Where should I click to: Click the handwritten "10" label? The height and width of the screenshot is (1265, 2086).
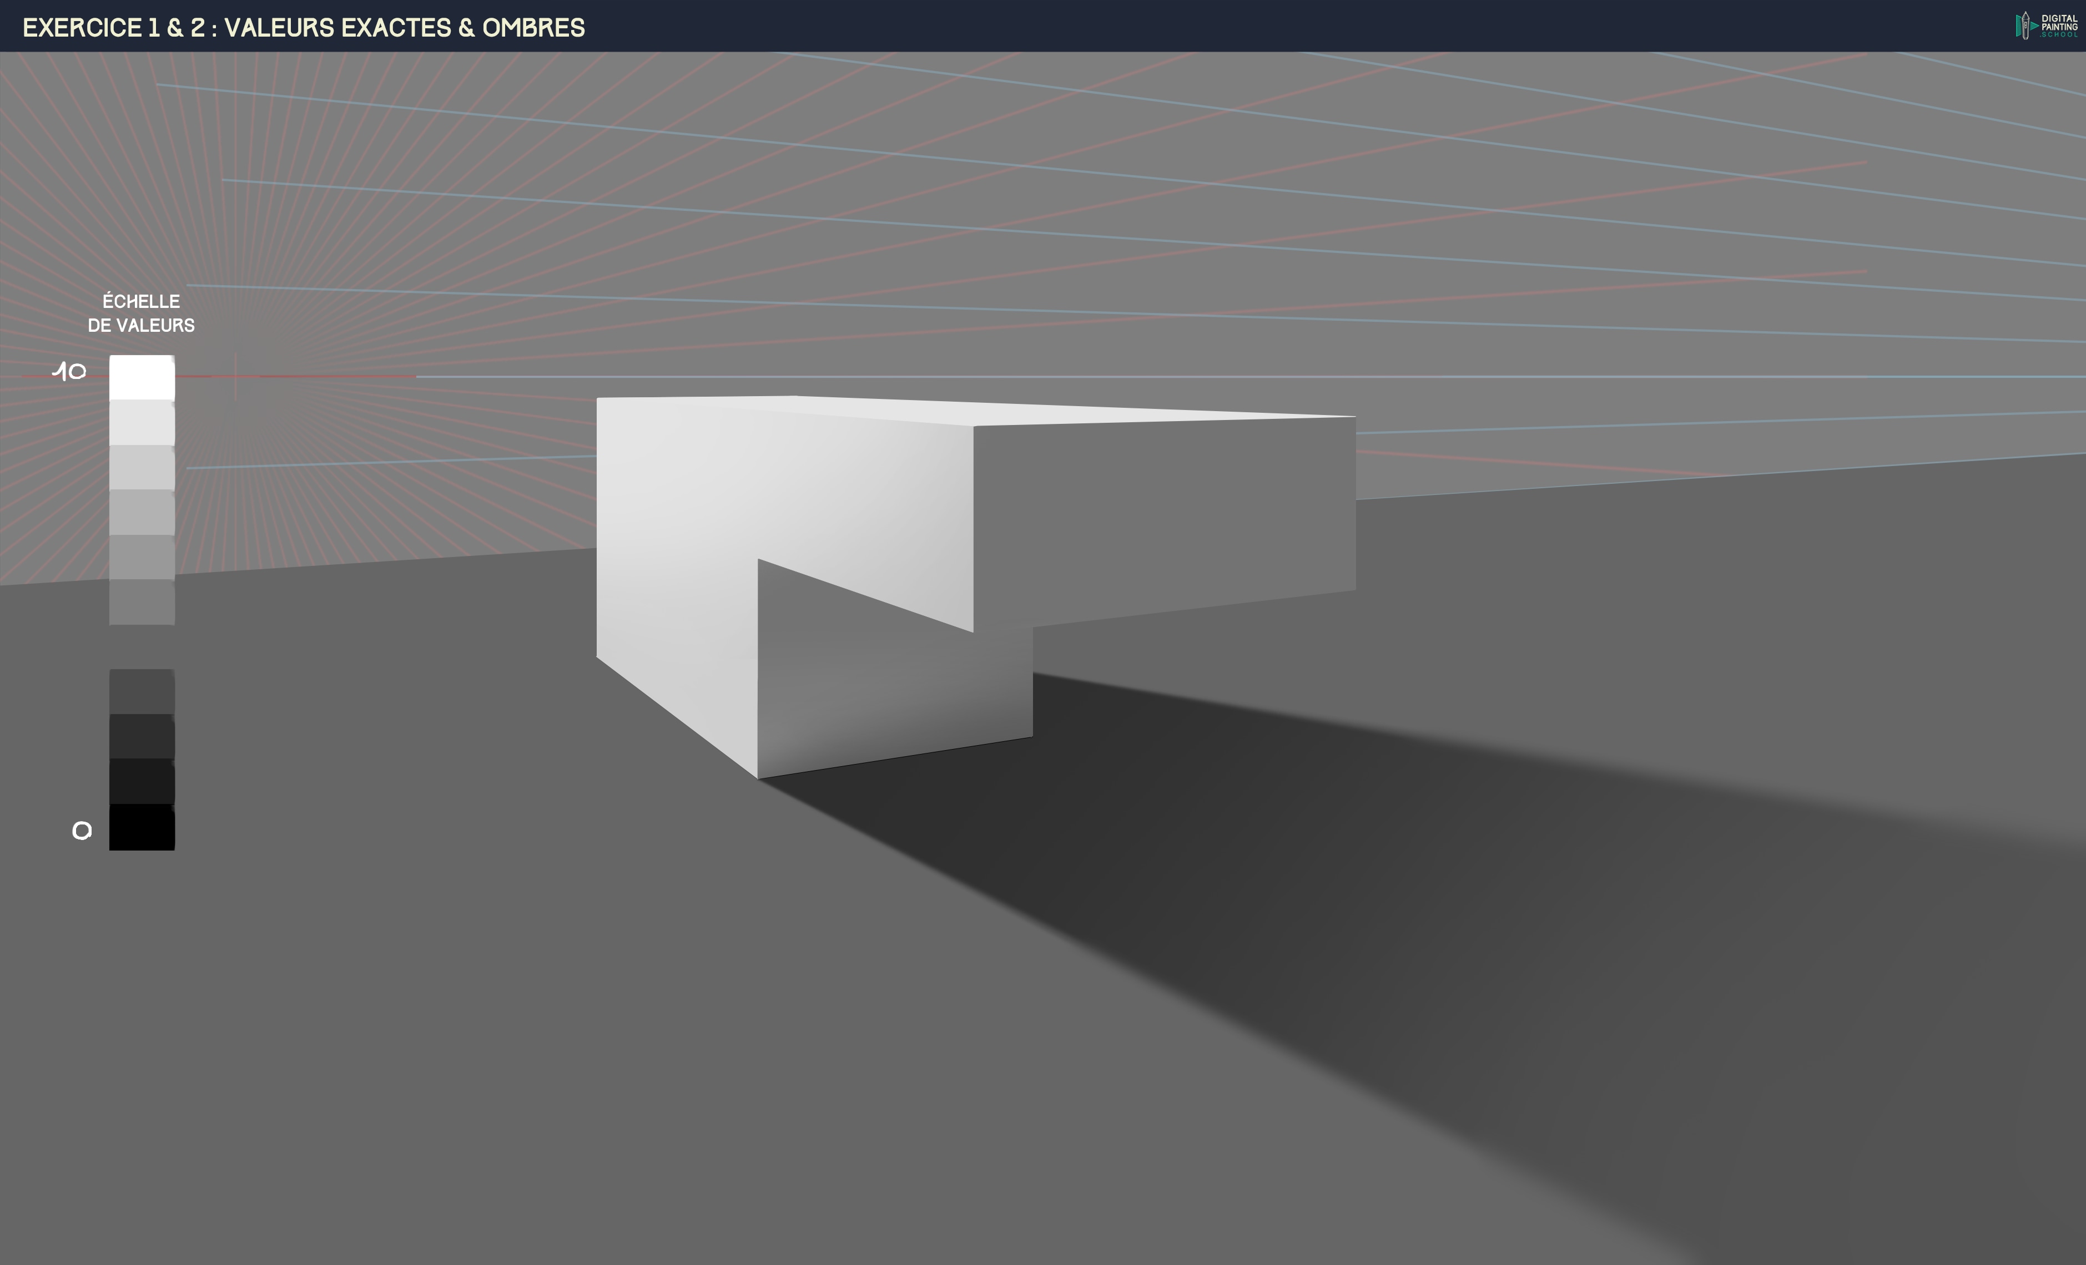[69, 372]
